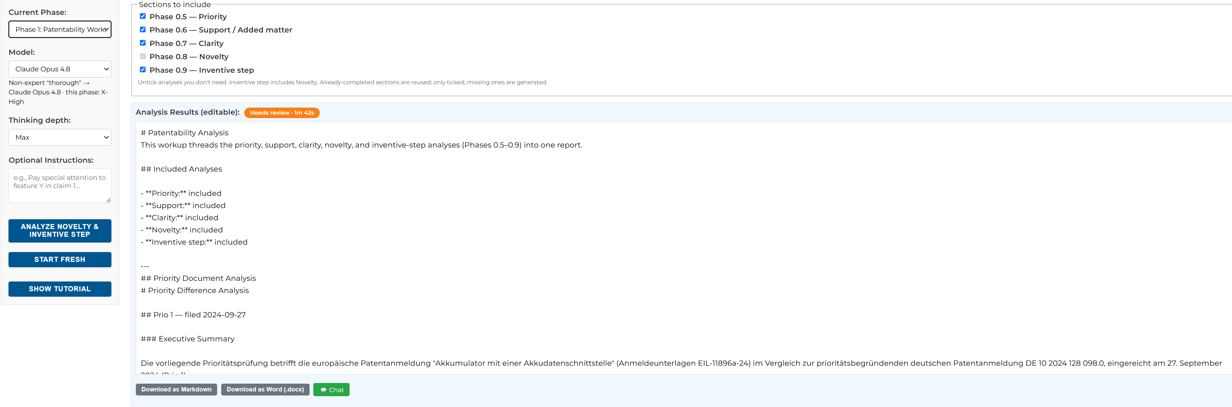Click the Executive Summary heading in results
The image size is (1232, 407).
(x=187, y=339)
